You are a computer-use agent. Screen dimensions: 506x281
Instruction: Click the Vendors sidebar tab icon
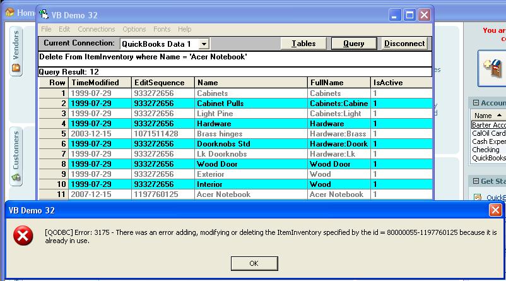[x=16, y=68]
